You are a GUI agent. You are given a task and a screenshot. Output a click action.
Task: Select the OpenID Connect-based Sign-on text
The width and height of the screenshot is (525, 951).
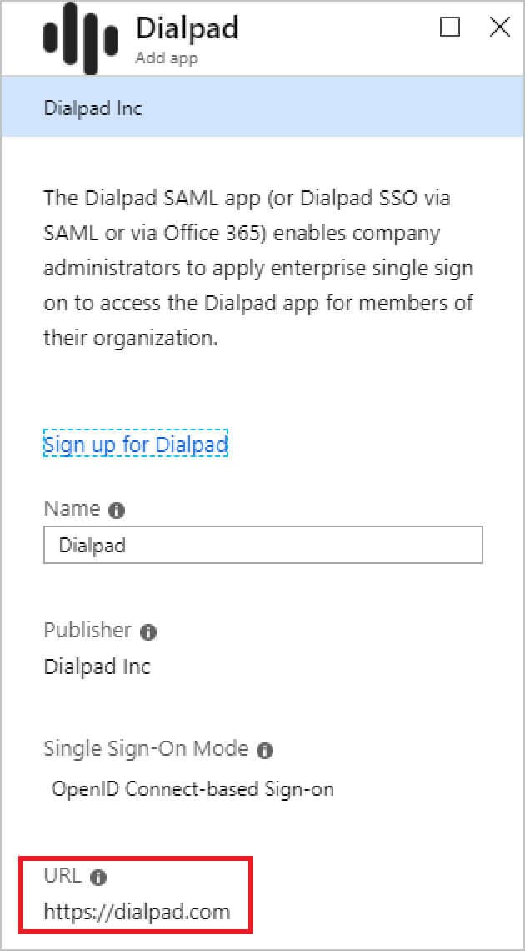(192, 787)
